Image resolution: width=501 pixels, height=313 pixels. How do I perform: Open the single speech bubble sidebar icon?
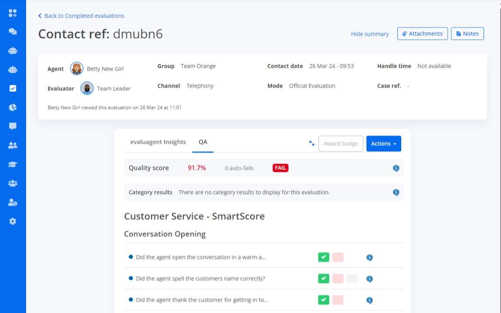tap(13, 126)
